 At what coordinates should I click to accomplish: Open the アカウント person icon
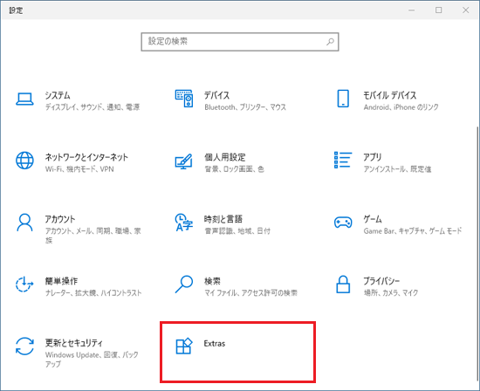[x=24, y=223]
